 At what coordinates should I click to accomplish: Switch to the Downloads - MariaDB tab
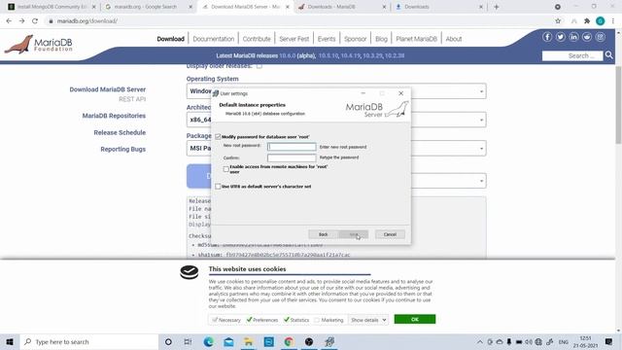click(x=342, y=7)
